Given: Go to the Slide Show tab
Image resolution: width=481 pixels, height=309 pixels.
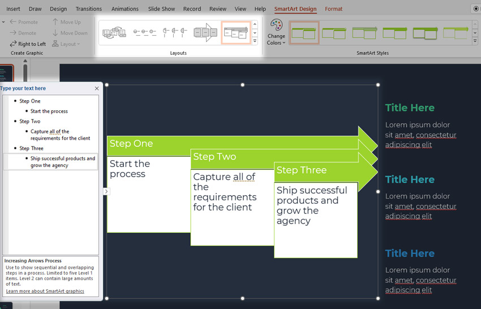Looking at the screenshot, I should (161, 9).
